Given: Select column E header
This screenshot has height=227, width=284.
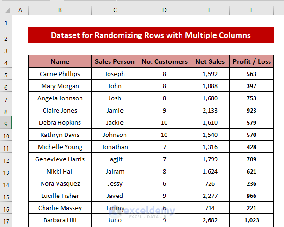Looking at the screenshot, I should tap(210, 10).
